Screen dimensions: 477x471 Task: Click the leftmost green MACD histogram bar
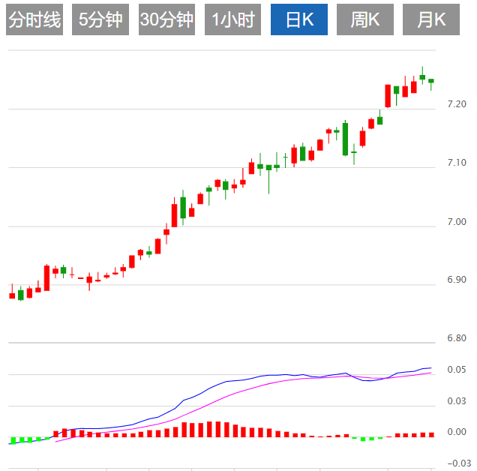[12, 439]
